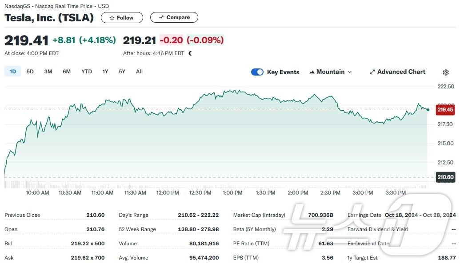Click the after-hours moon icon
This screenshot has height=264, width=460.
190,53
